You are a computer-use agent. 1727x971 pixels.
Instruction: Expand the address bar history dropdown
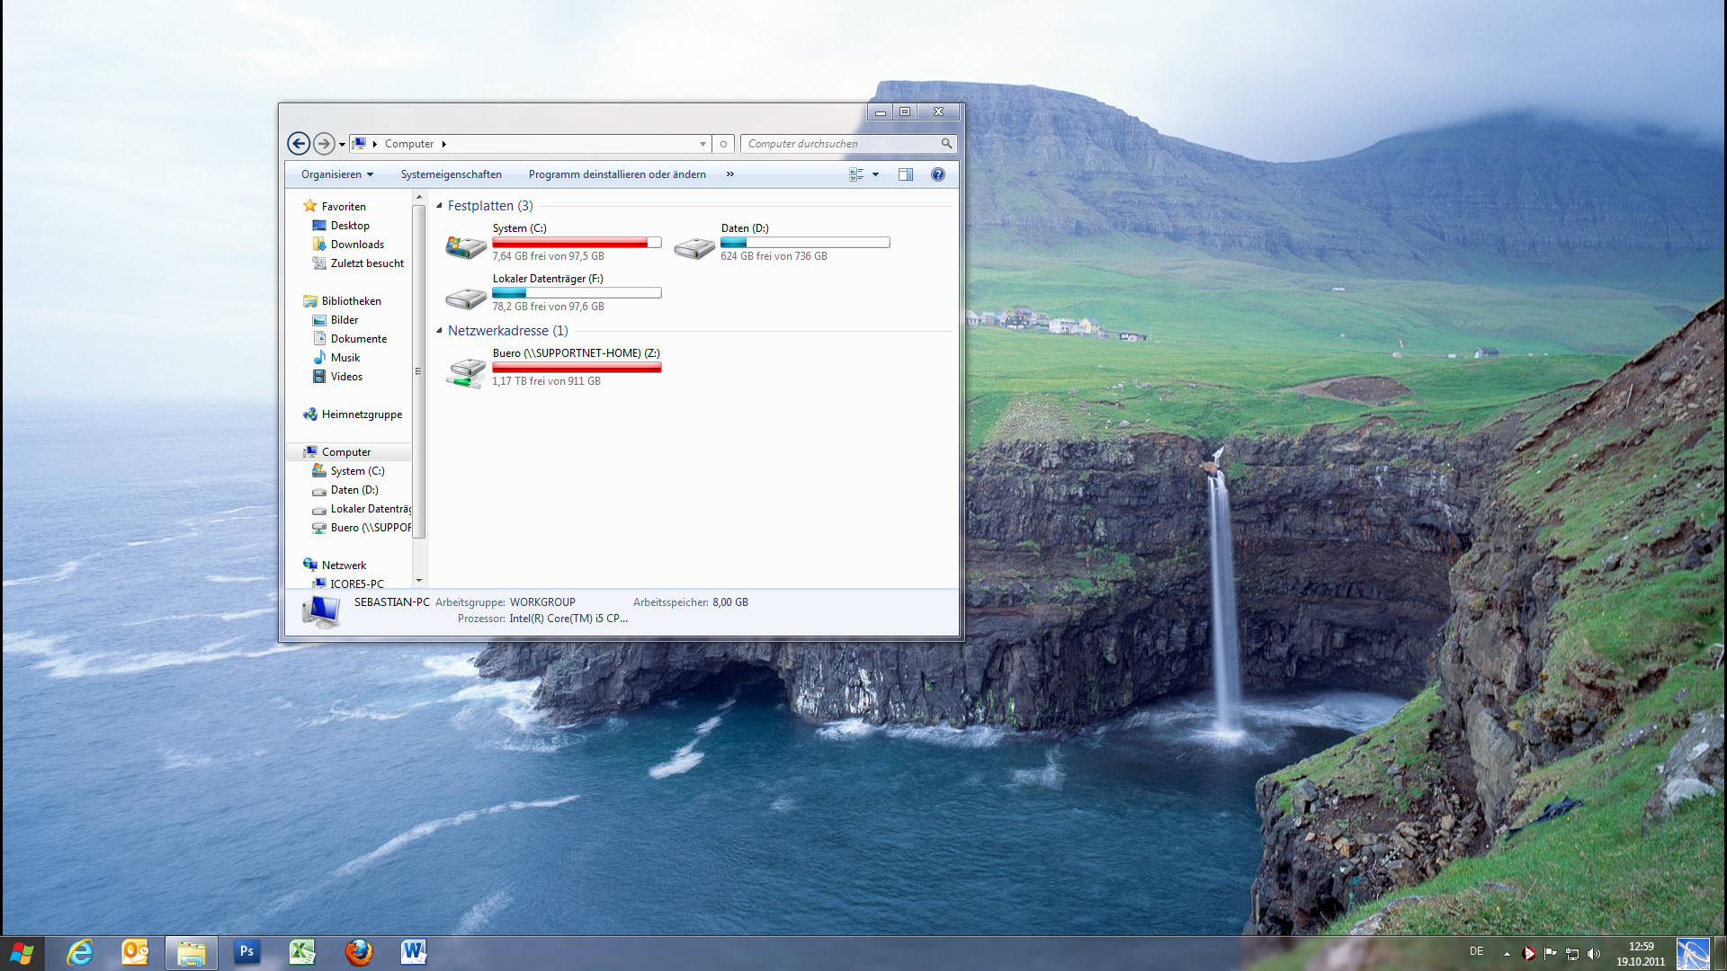point(702,144)
